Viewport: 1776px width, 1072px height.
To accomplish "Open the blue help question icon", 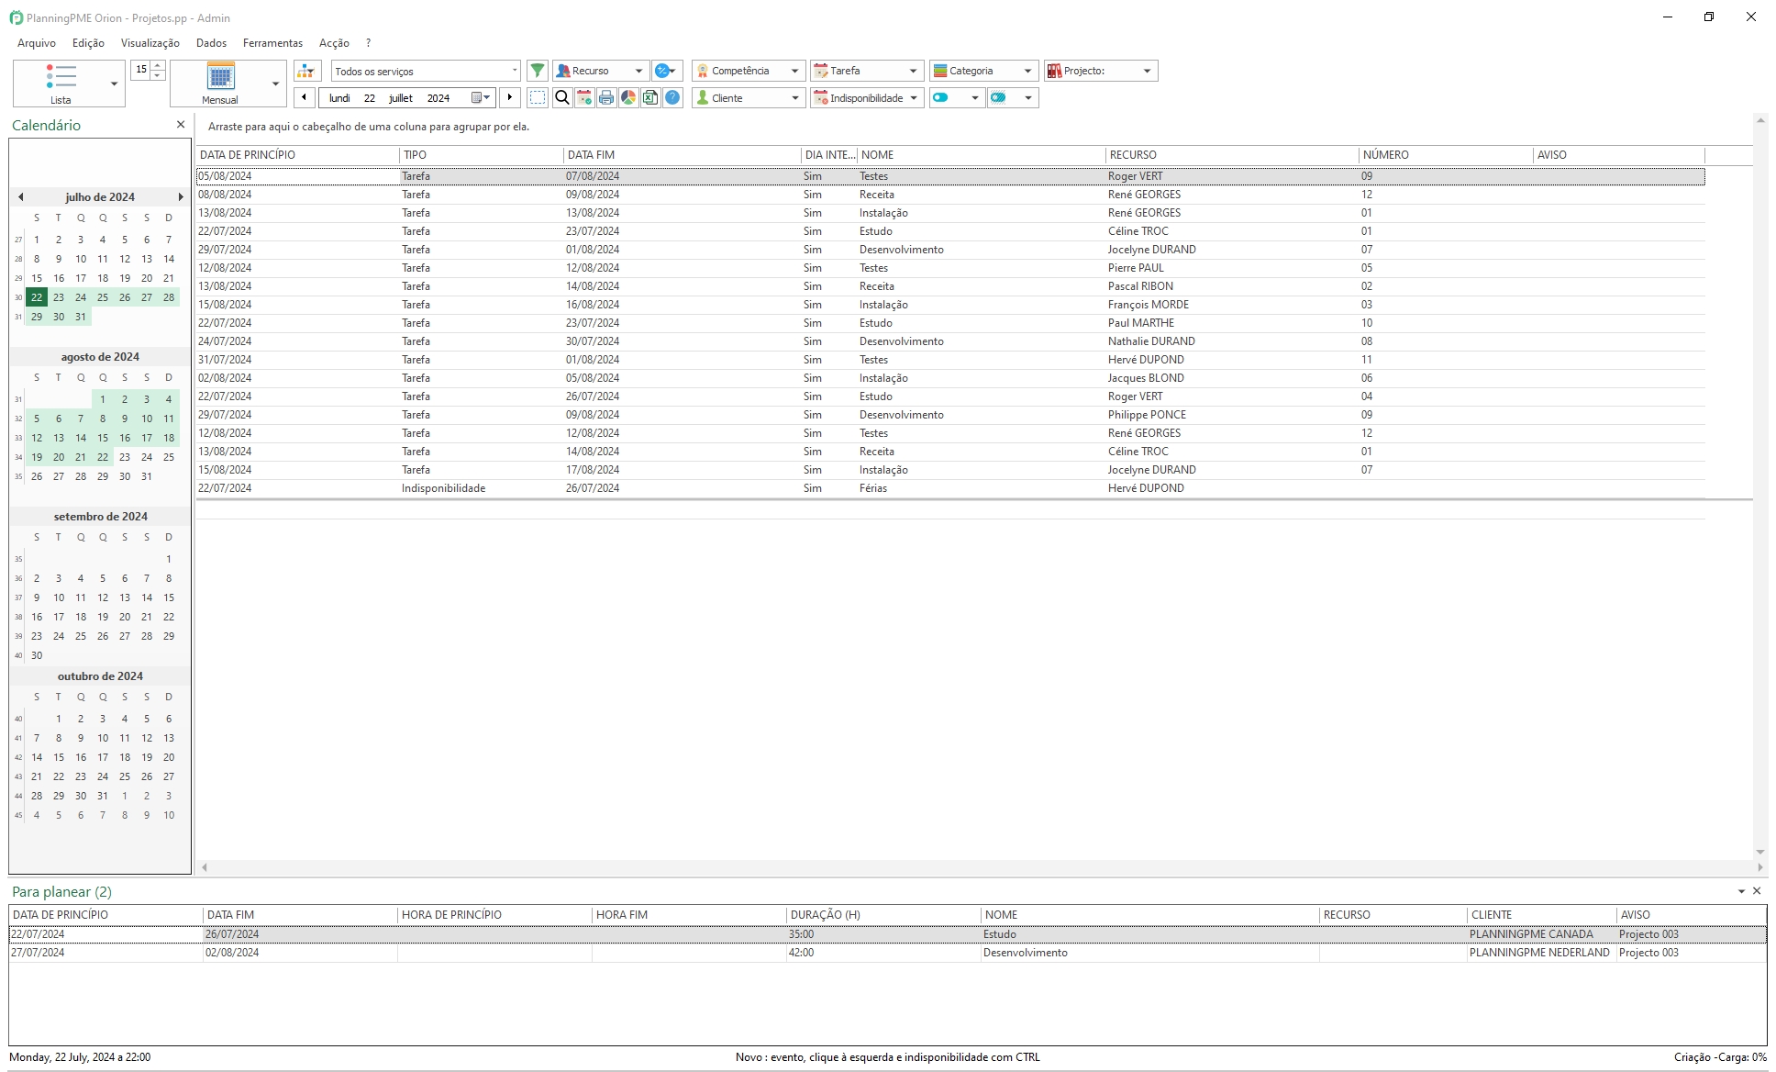I will click(672, 97).
